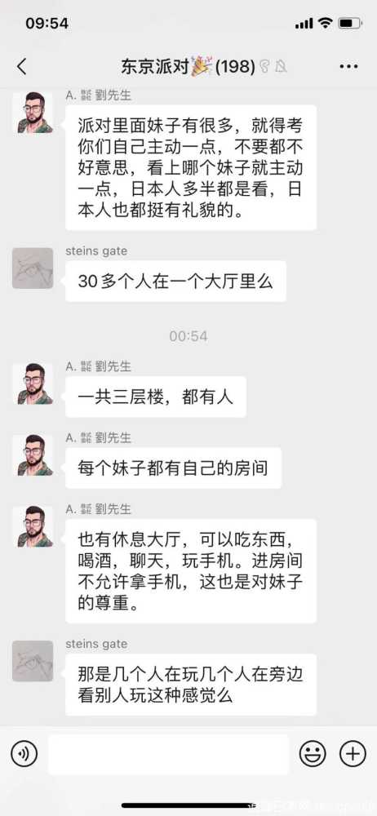377x816 pixels.
Task: Open the 东京派对 (198) group title
Action: [188, 67]
